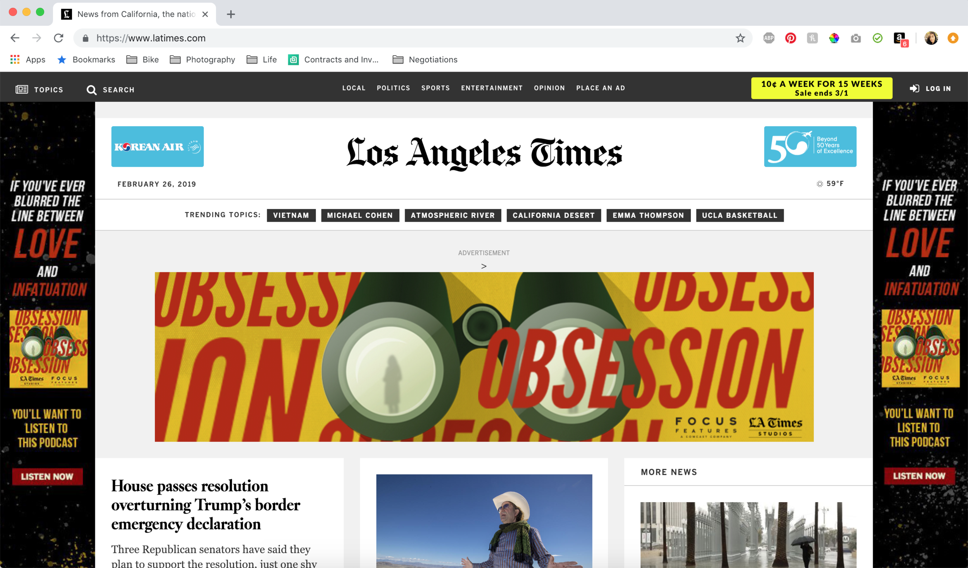
Task: Close the News from California tab
Action: coord(205,14)
